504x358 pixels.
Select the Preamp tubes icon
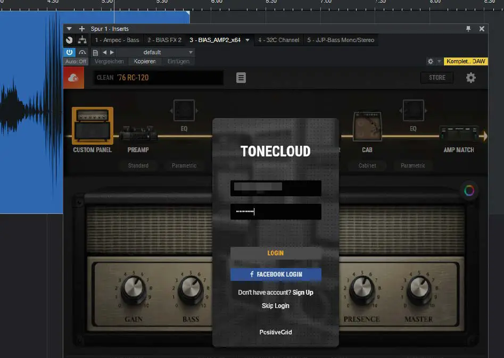[x=138, y=133]
